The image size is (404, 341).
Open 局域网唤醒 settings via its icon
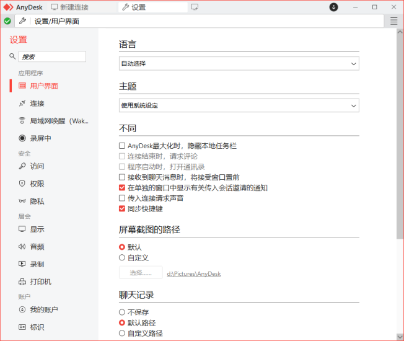click(x=22, y=121)
